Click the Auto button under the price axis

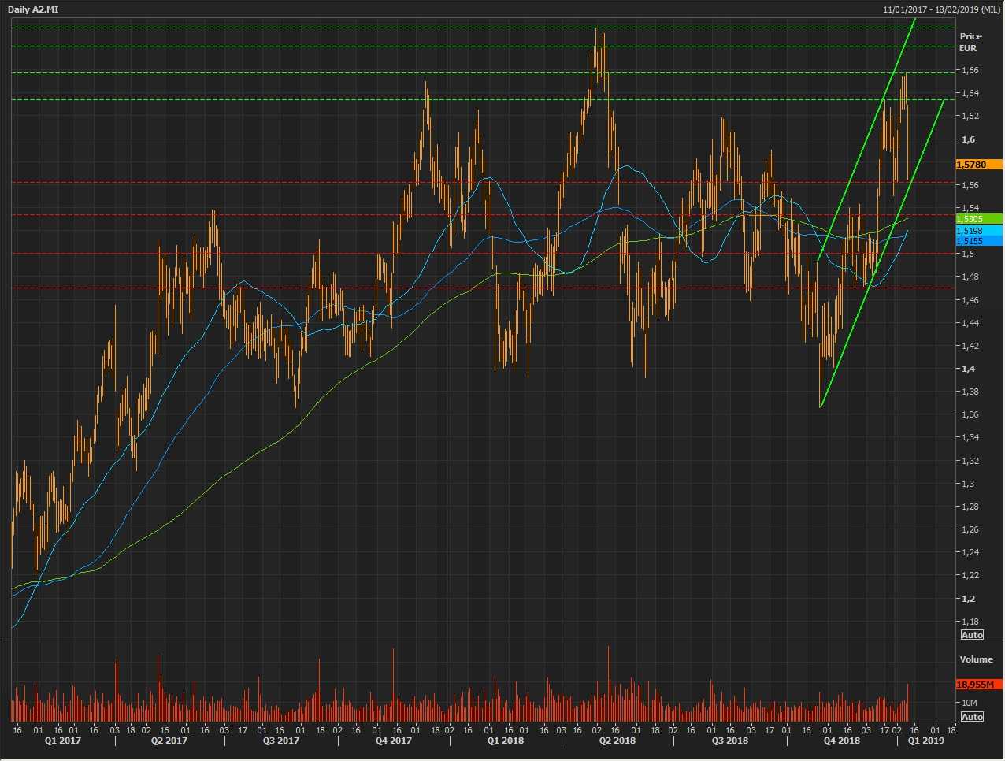point(972,635)
